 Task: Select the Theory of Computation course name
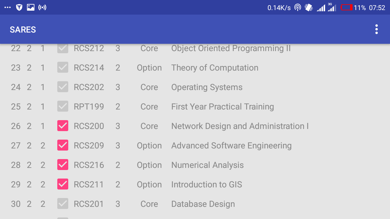pyautogui.click(x=214, y=68)
